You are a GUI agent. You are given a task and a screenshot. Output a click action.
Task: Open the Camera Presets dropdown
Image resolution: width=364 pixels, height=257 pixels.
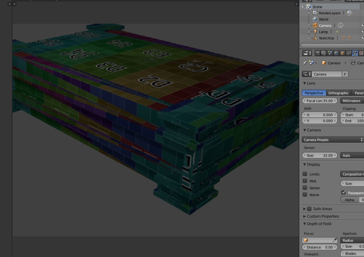(x=333, y=140)
